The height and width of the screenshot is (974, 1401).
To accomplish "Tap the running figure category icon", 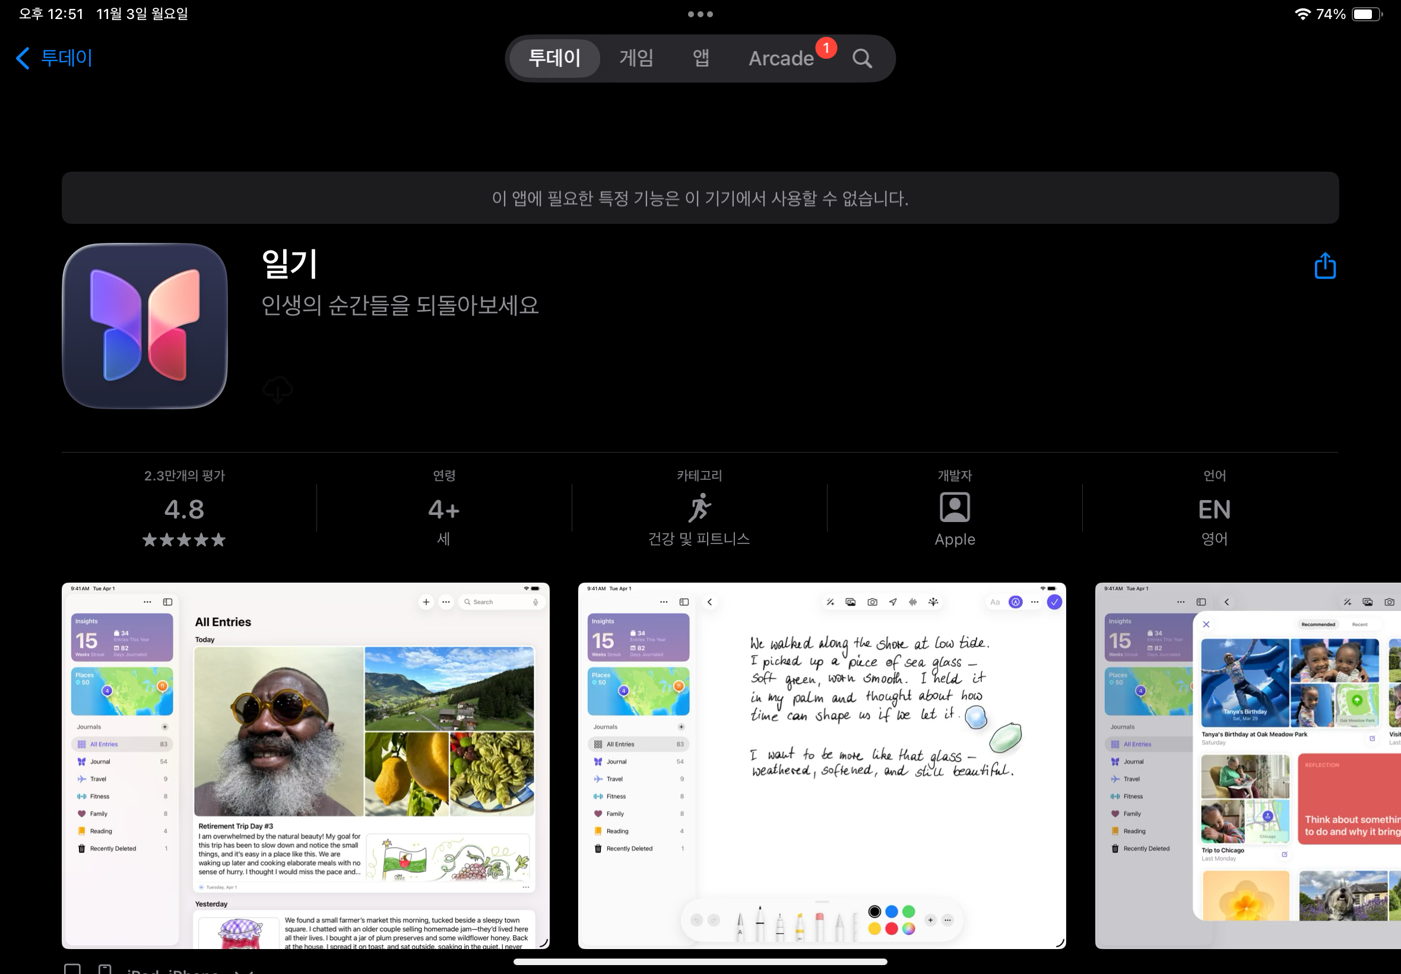I will (x=699, y=508).
